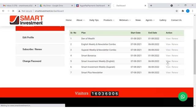Click the Not secure warning icon

(19, 11)
